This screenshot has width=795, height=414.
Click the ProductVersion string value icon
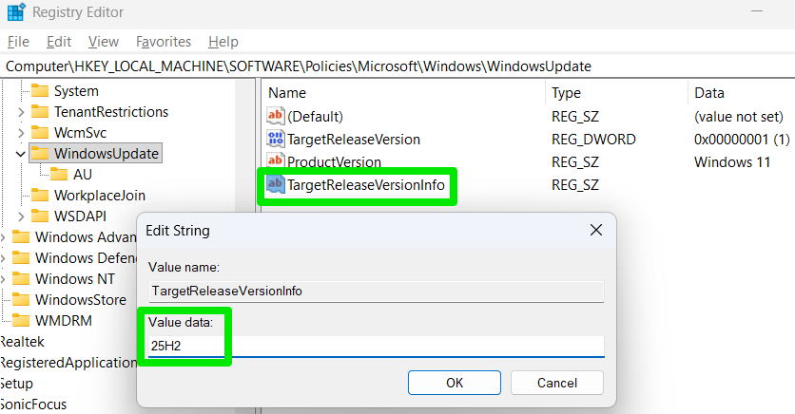[x=276, y=162]
